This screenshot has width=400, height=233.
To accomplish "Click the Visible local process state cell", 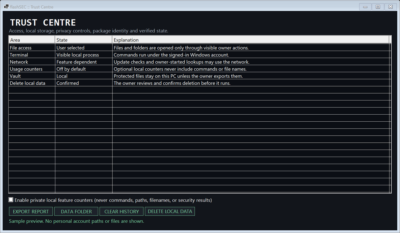I will click(84, 55).
